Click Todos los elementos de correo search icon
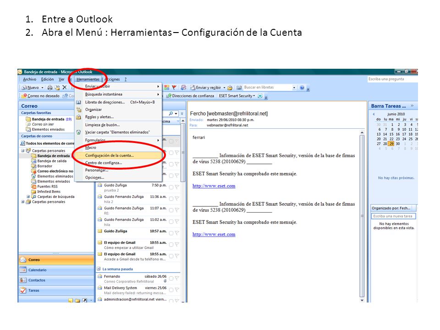The image size is (440, 330). [23, 143]
